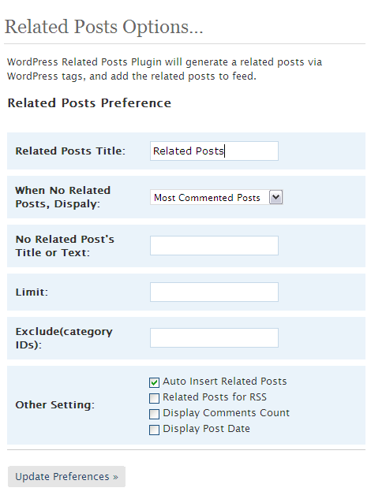Open the Most Commented Posts dropdown
This screenshot has width=371, height=499.
coord(216,197)
